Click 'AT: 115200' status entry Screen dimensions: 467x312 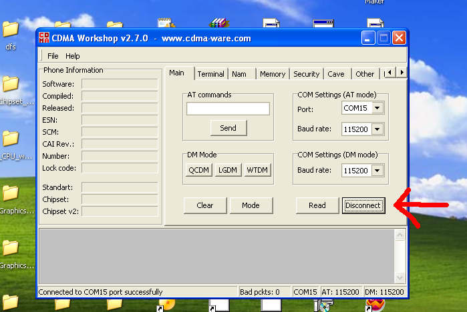[340, 292]
